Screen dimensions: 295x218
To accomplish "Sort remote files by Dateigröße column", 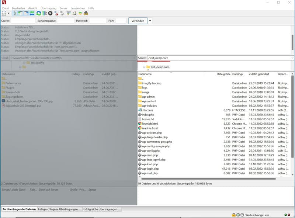I will coord(223,74).
